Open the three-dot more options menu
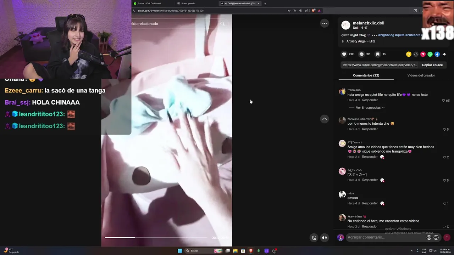This screenshot has height=255, width=454. pos(324,23)
